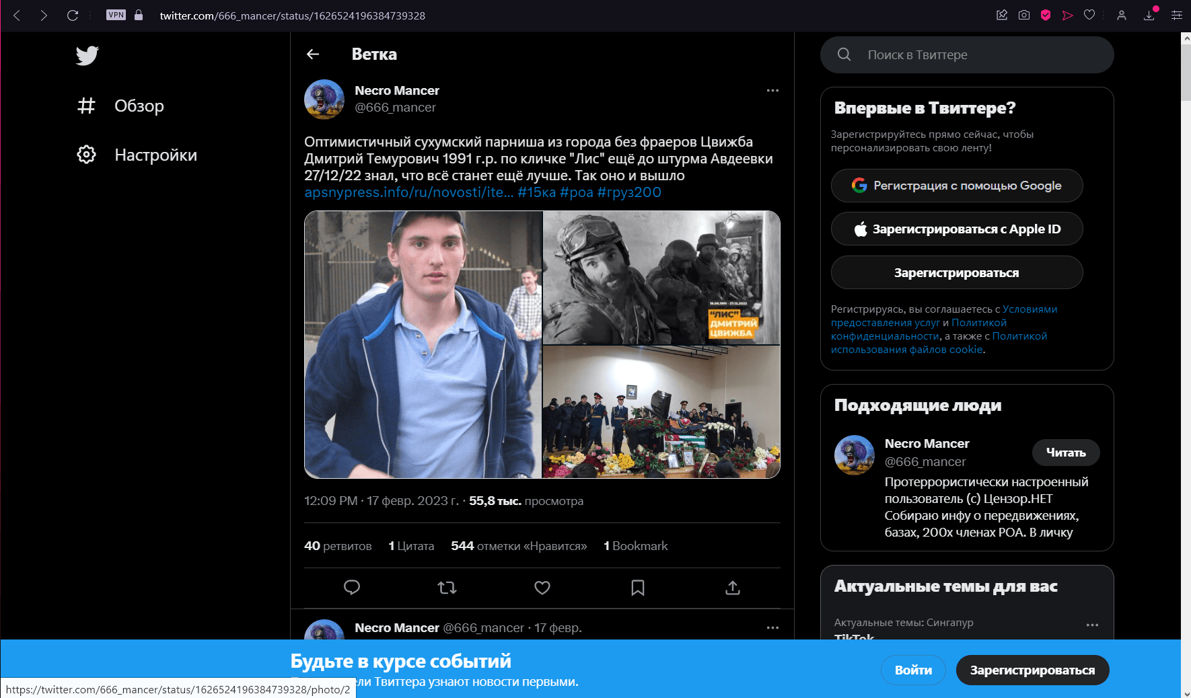Open the apsnypress.info link in tweet
The image size is (1191, 698).
coord(408,192)
